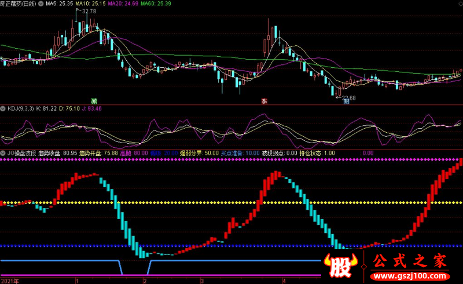Click the 奇正藏药(日线) stock title
The image size is (463, 284).
[19, 3]
